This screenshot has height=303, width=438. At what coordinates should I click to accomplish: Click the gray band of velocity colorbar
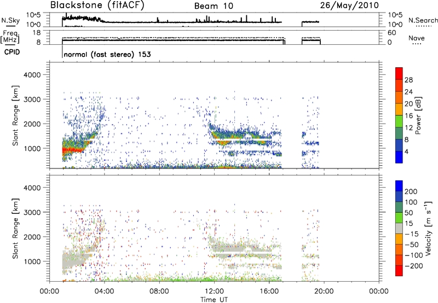click(x=399, y=229)
